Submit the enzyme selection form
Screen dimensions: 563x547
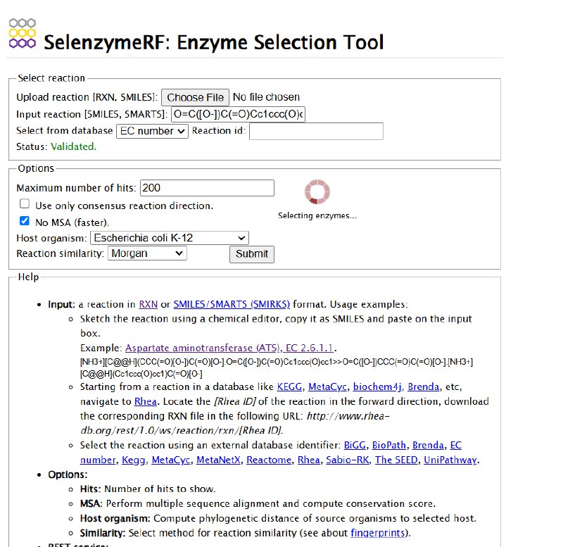click(x=252, y=254)
